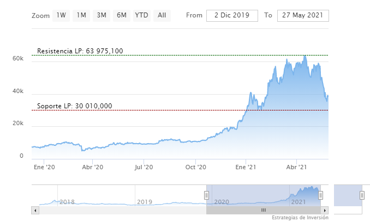Click the To date field
Image resolution: width=370 pixels, height=222 pixels.
(303, 15)
